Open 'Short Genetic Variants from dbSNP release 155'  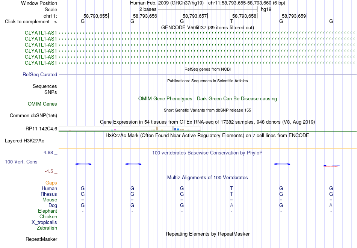pos(207,110)
